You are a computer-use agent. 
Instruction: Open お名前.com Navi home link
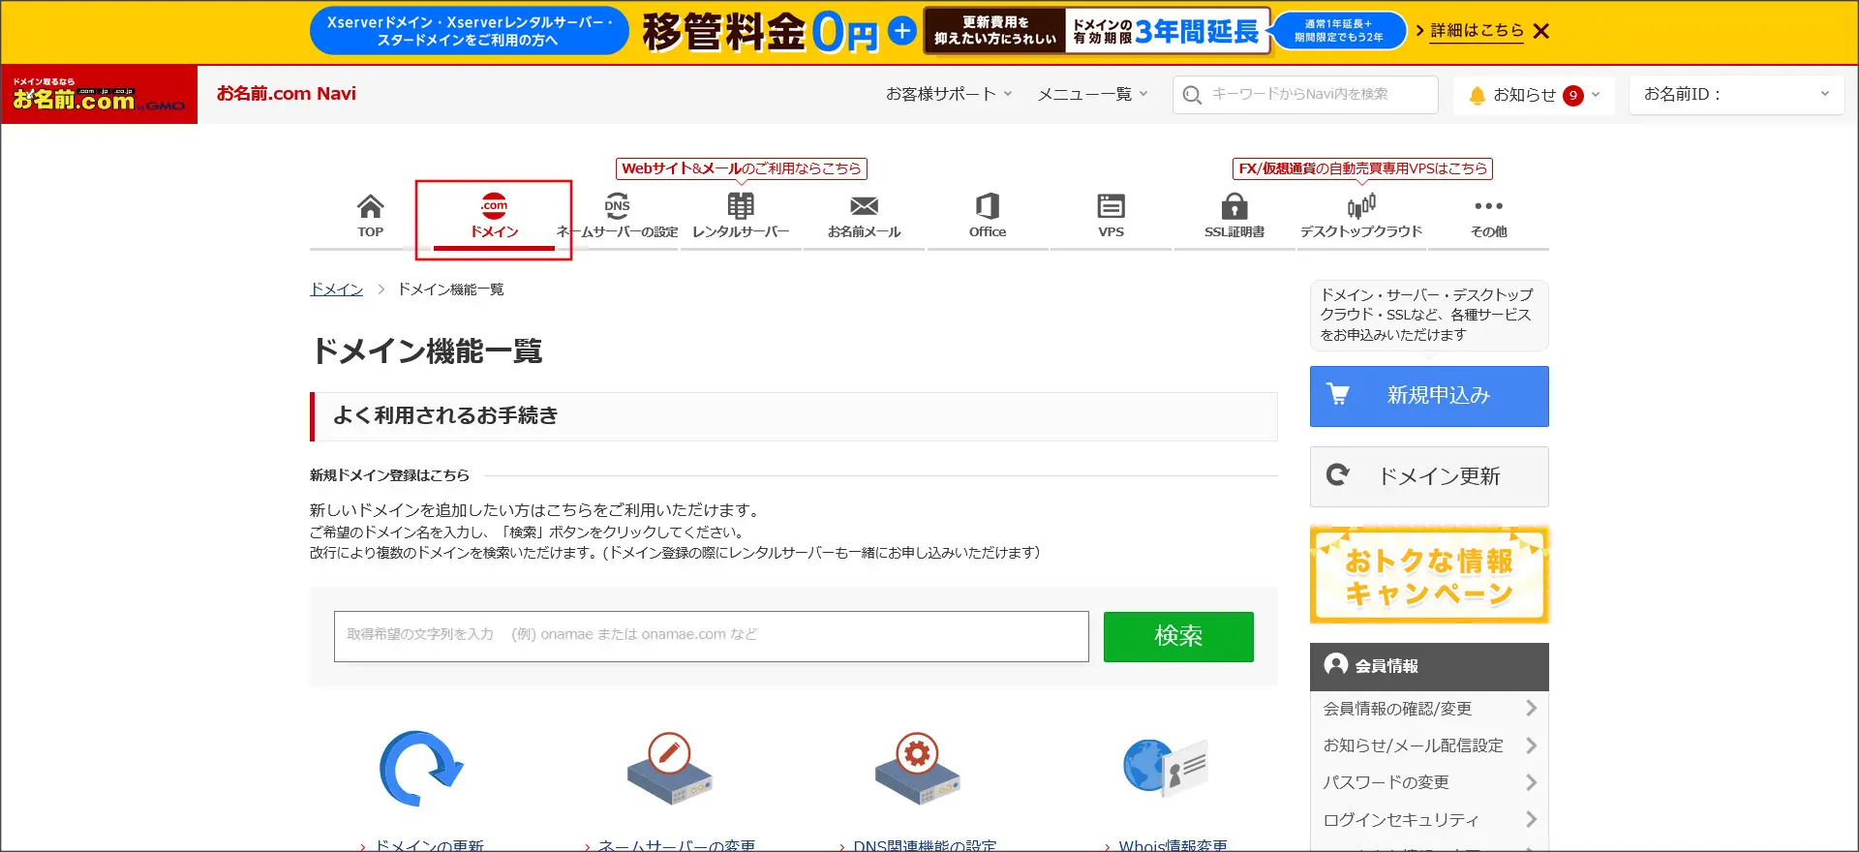(287, 94)
